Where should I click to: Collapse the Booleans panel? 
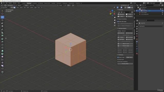[118, 10]
